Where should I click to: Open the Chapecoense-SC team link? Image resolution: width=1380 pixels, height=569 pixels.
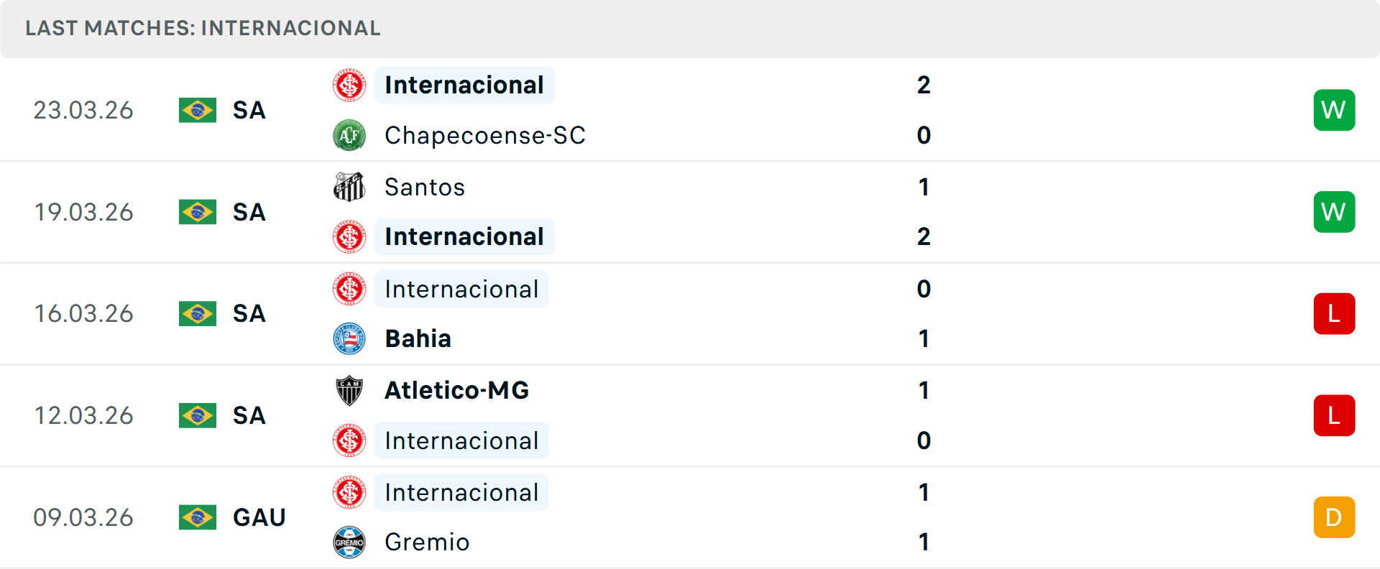[x=485, y=135]
